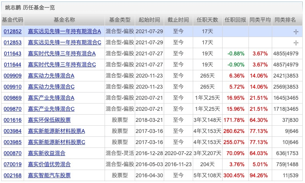305x183 pixels.
Task: Open fund code link 001616
Action: click(x=13, y=120)
